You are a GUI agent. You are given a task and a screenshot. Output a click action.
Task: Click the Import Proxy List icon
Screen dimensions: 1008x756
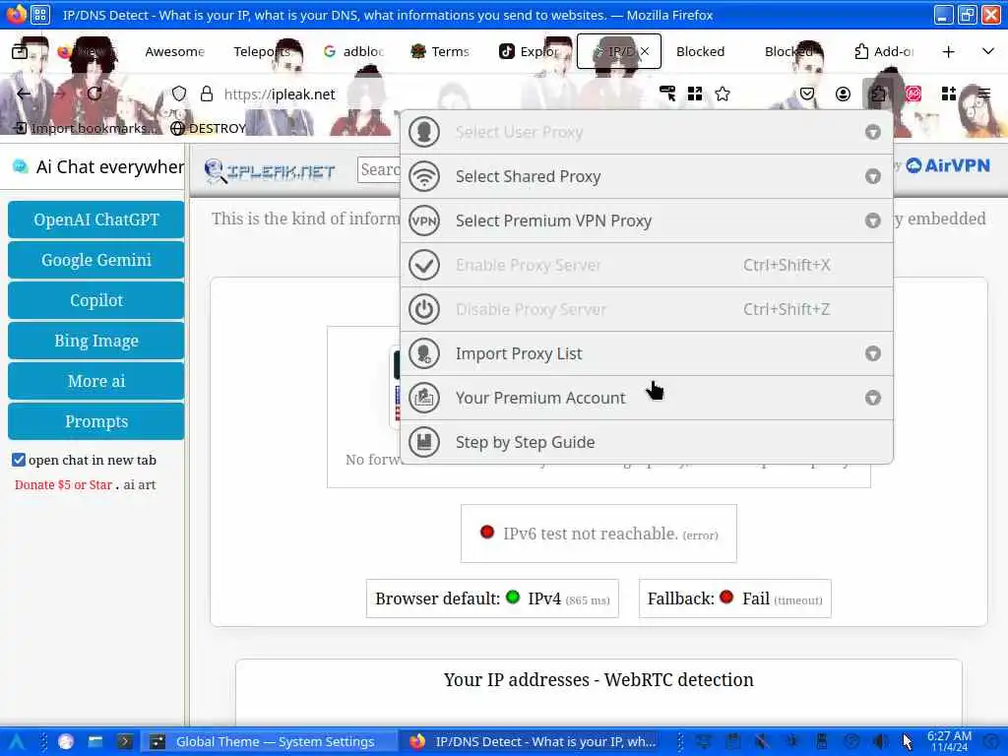point(423,353)
